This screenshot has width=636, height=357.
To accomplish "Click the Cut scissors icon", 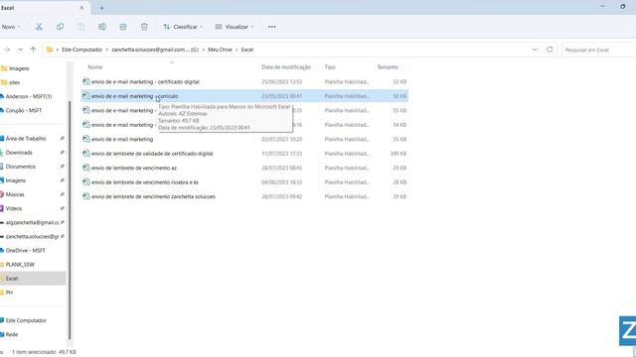I will (x=39, y=27).
